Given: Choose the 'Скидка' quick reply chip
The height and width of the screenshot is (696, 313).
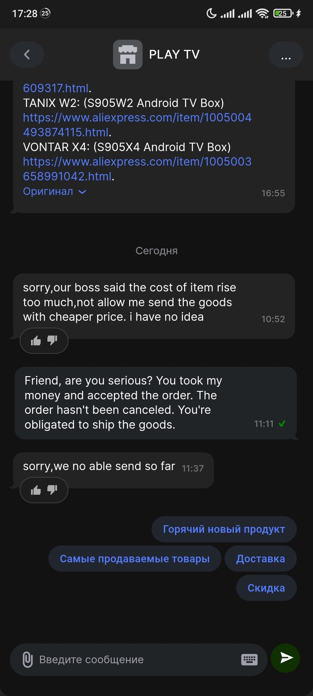Looking at the screenshot, I should pos(266,588).
